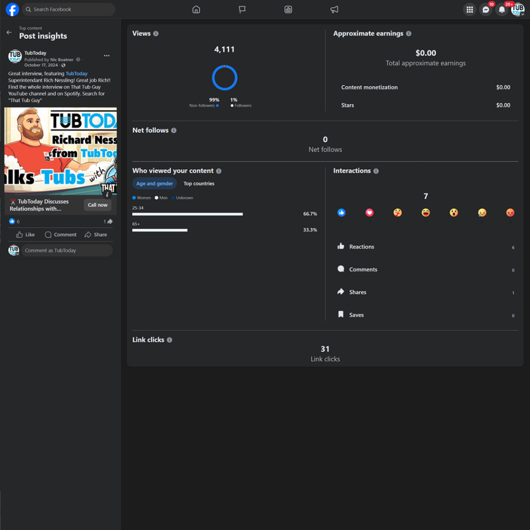The width and height of the screenshot is (530, 530).
Task: Like the TubToday post
Action: click(25, 234)
